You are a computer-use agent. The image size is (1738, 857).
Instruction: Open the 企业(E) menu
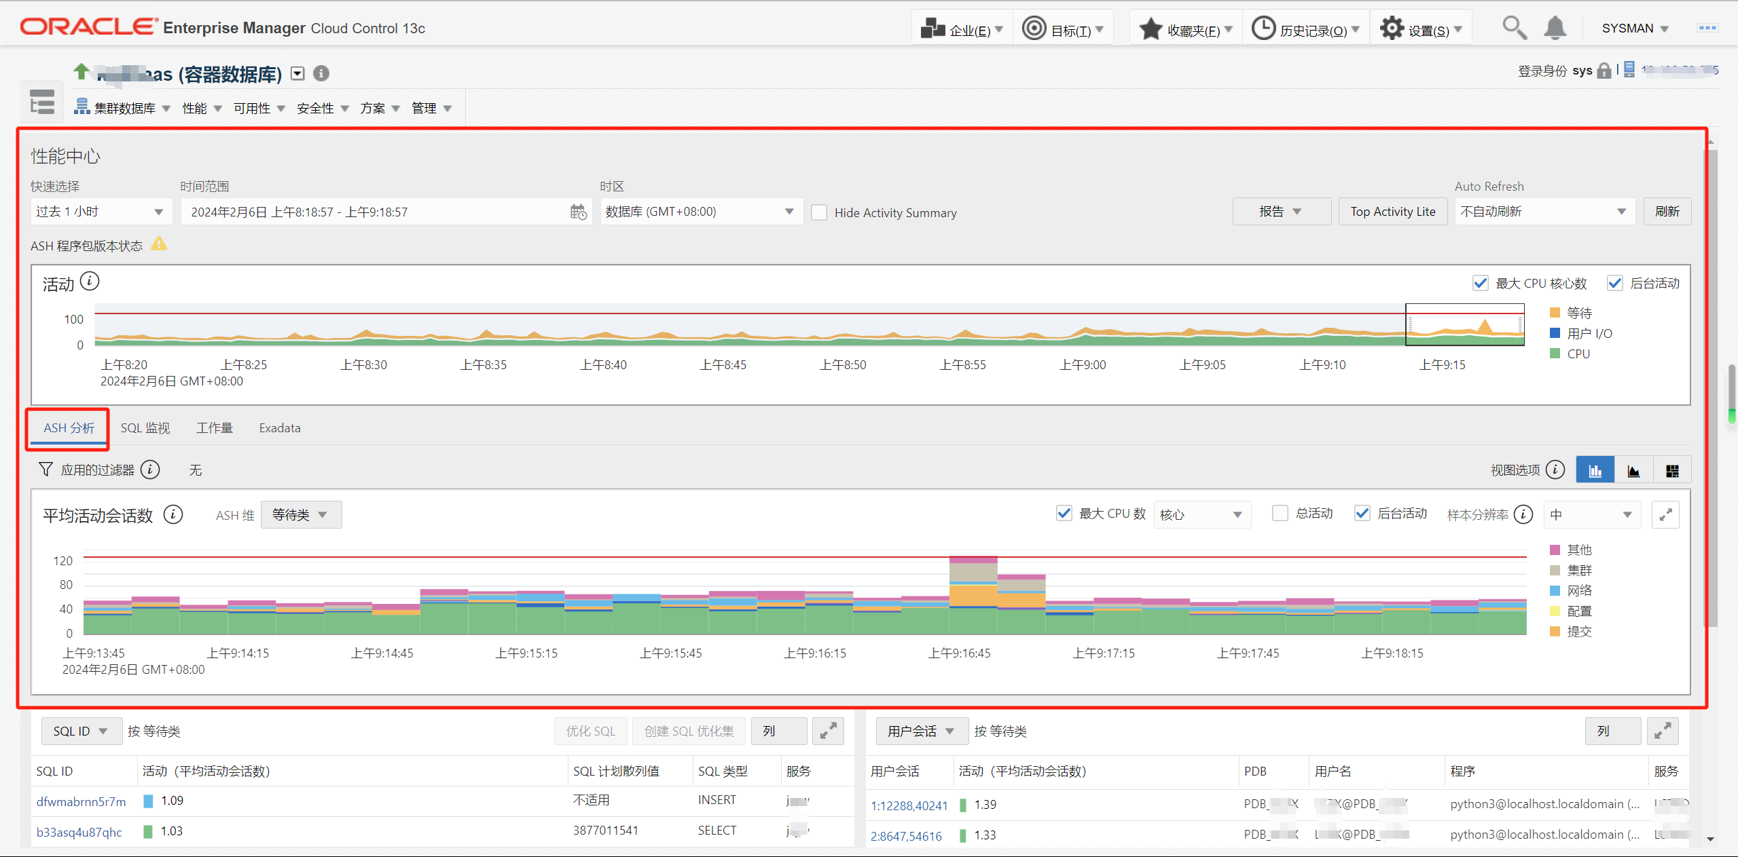coord(961,28)
